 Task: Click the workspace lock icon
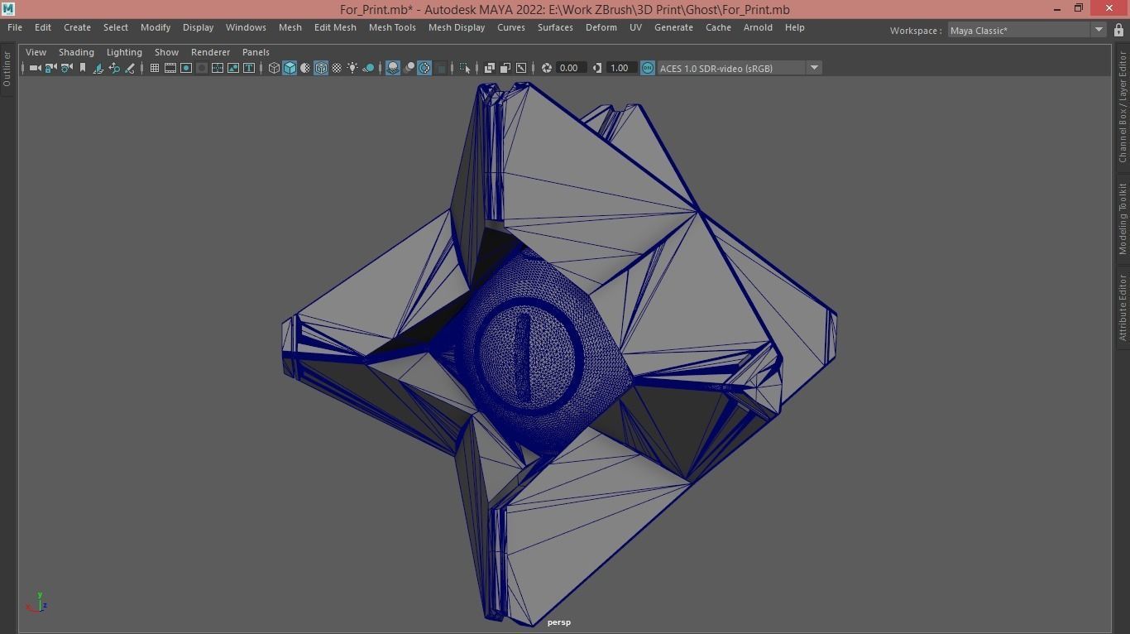click(x=1118, y=30)
